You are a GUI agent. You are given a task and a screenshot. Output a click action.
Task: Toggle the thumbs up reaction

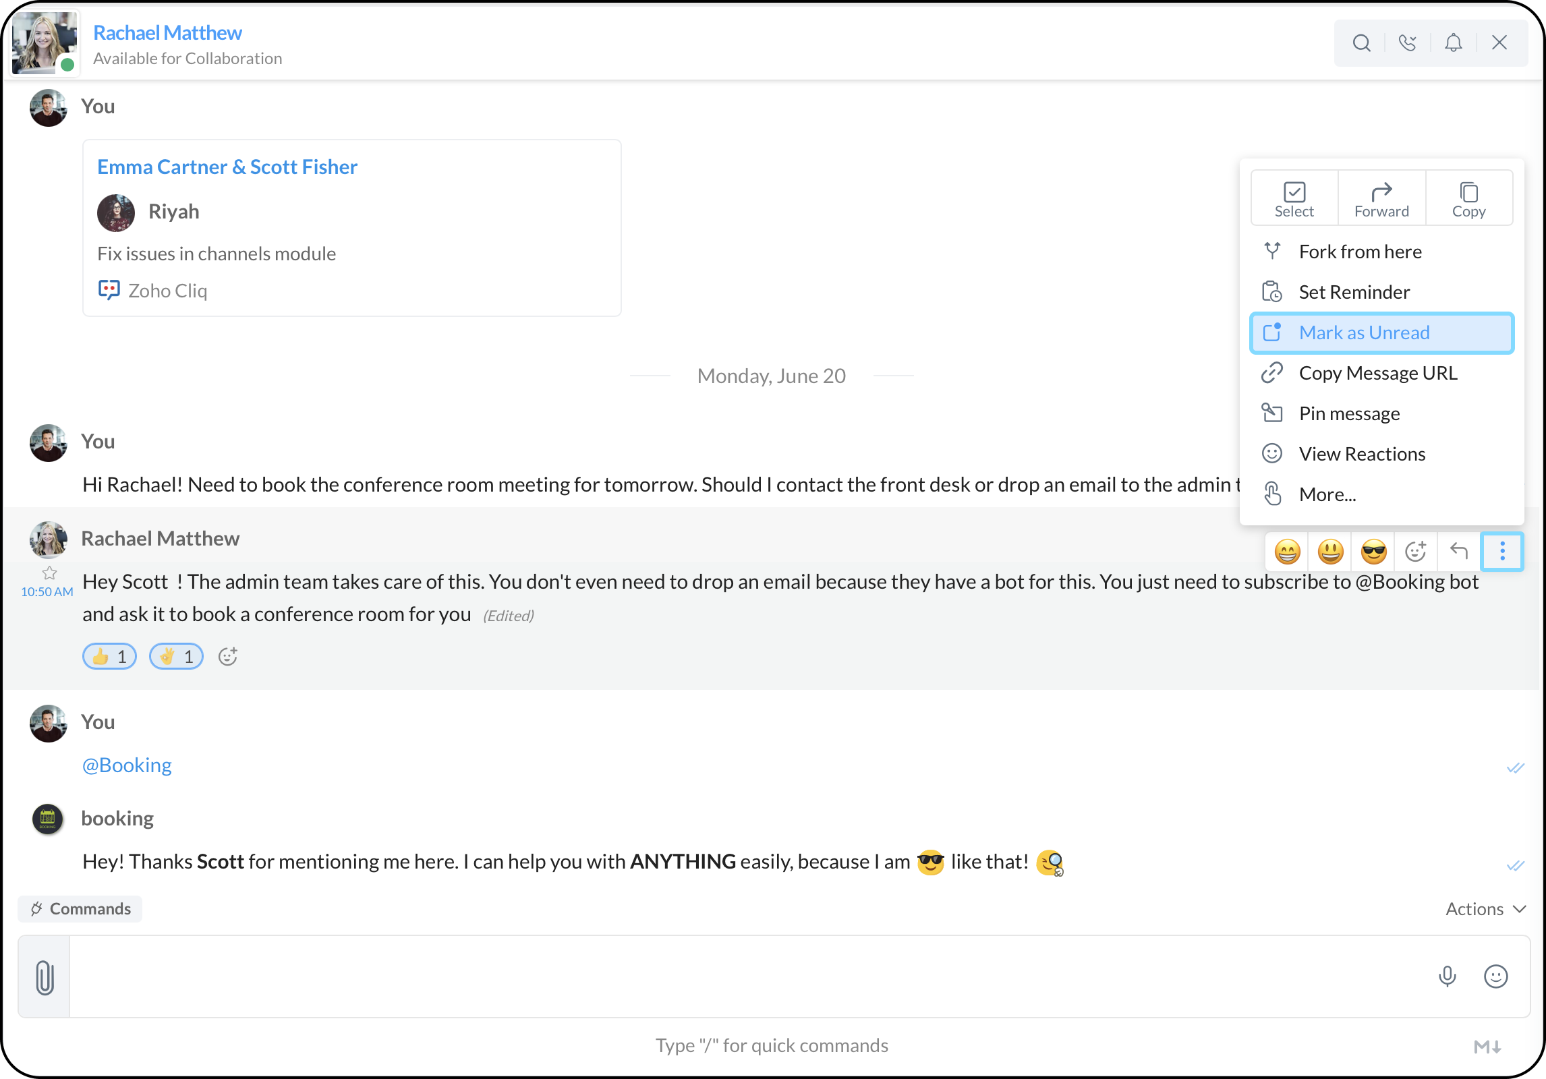(109, 656)
